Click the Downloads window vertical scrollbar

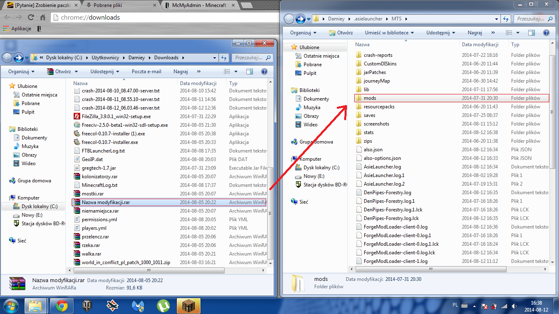(270, 213)
